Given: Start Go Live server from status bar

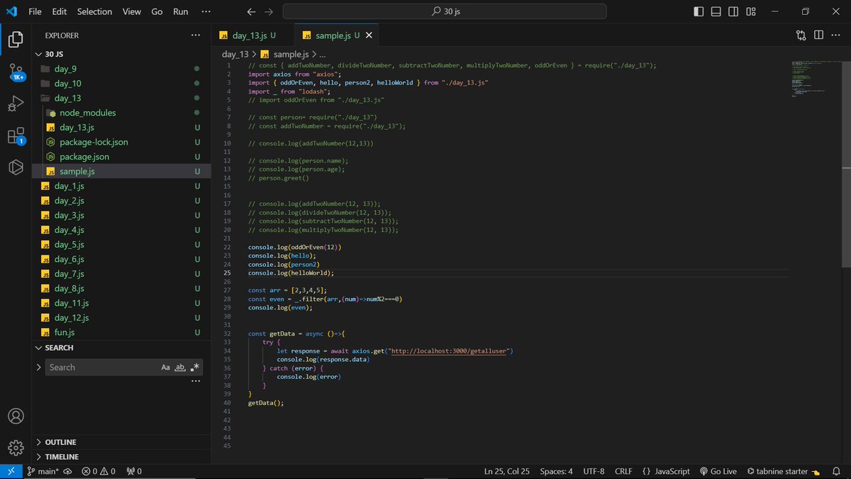Looking at the screenshot, I should (718, 470).
